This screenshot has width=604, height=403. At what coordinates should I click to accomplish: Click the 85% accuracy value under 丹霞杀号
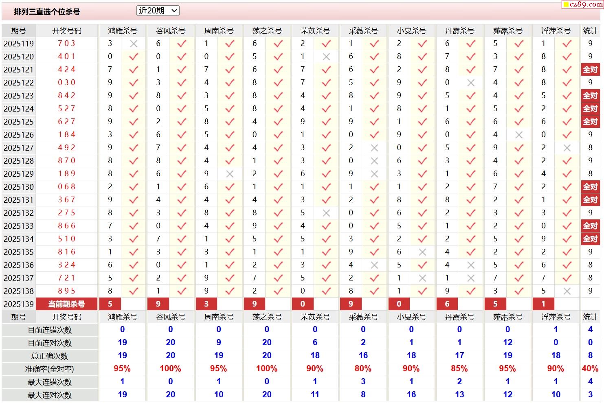pyautogui.click(x=459, y=369)
